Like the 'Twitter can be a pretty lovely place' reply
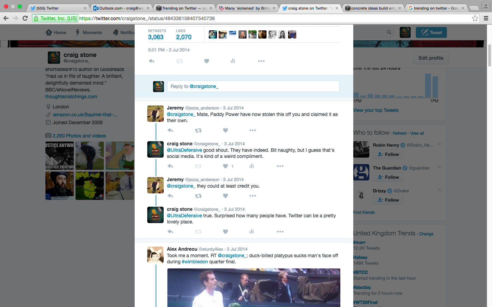 click(x=225, y=232)
